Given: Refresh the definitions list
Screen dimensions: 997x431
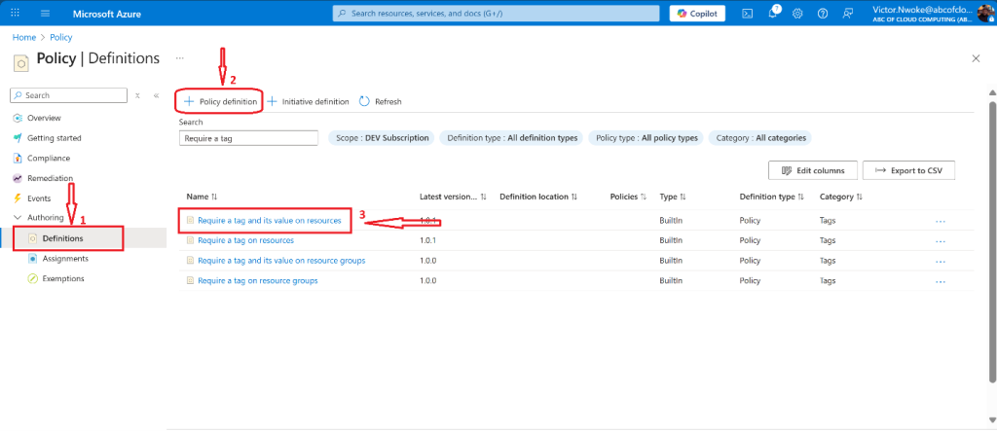Looking at the screenshot, I should (381, 102).
